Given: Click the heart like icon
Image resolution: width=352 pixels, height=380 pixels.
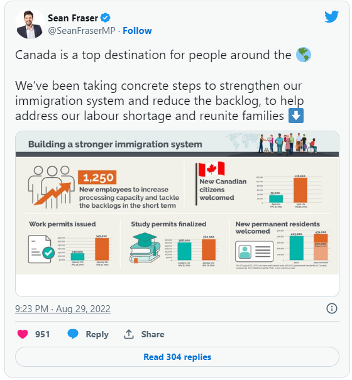Looking at the screenshot, I should click(x=23, y=334).
